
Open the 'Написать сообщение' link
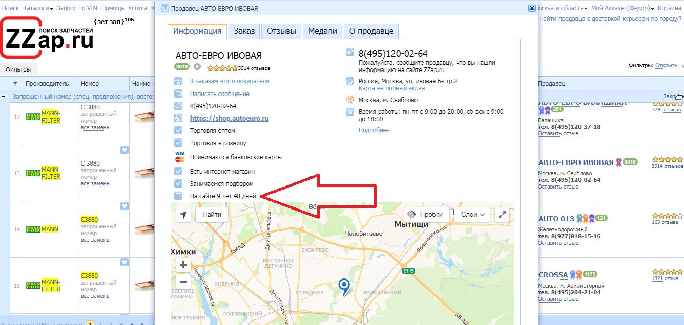coord(219,94)
